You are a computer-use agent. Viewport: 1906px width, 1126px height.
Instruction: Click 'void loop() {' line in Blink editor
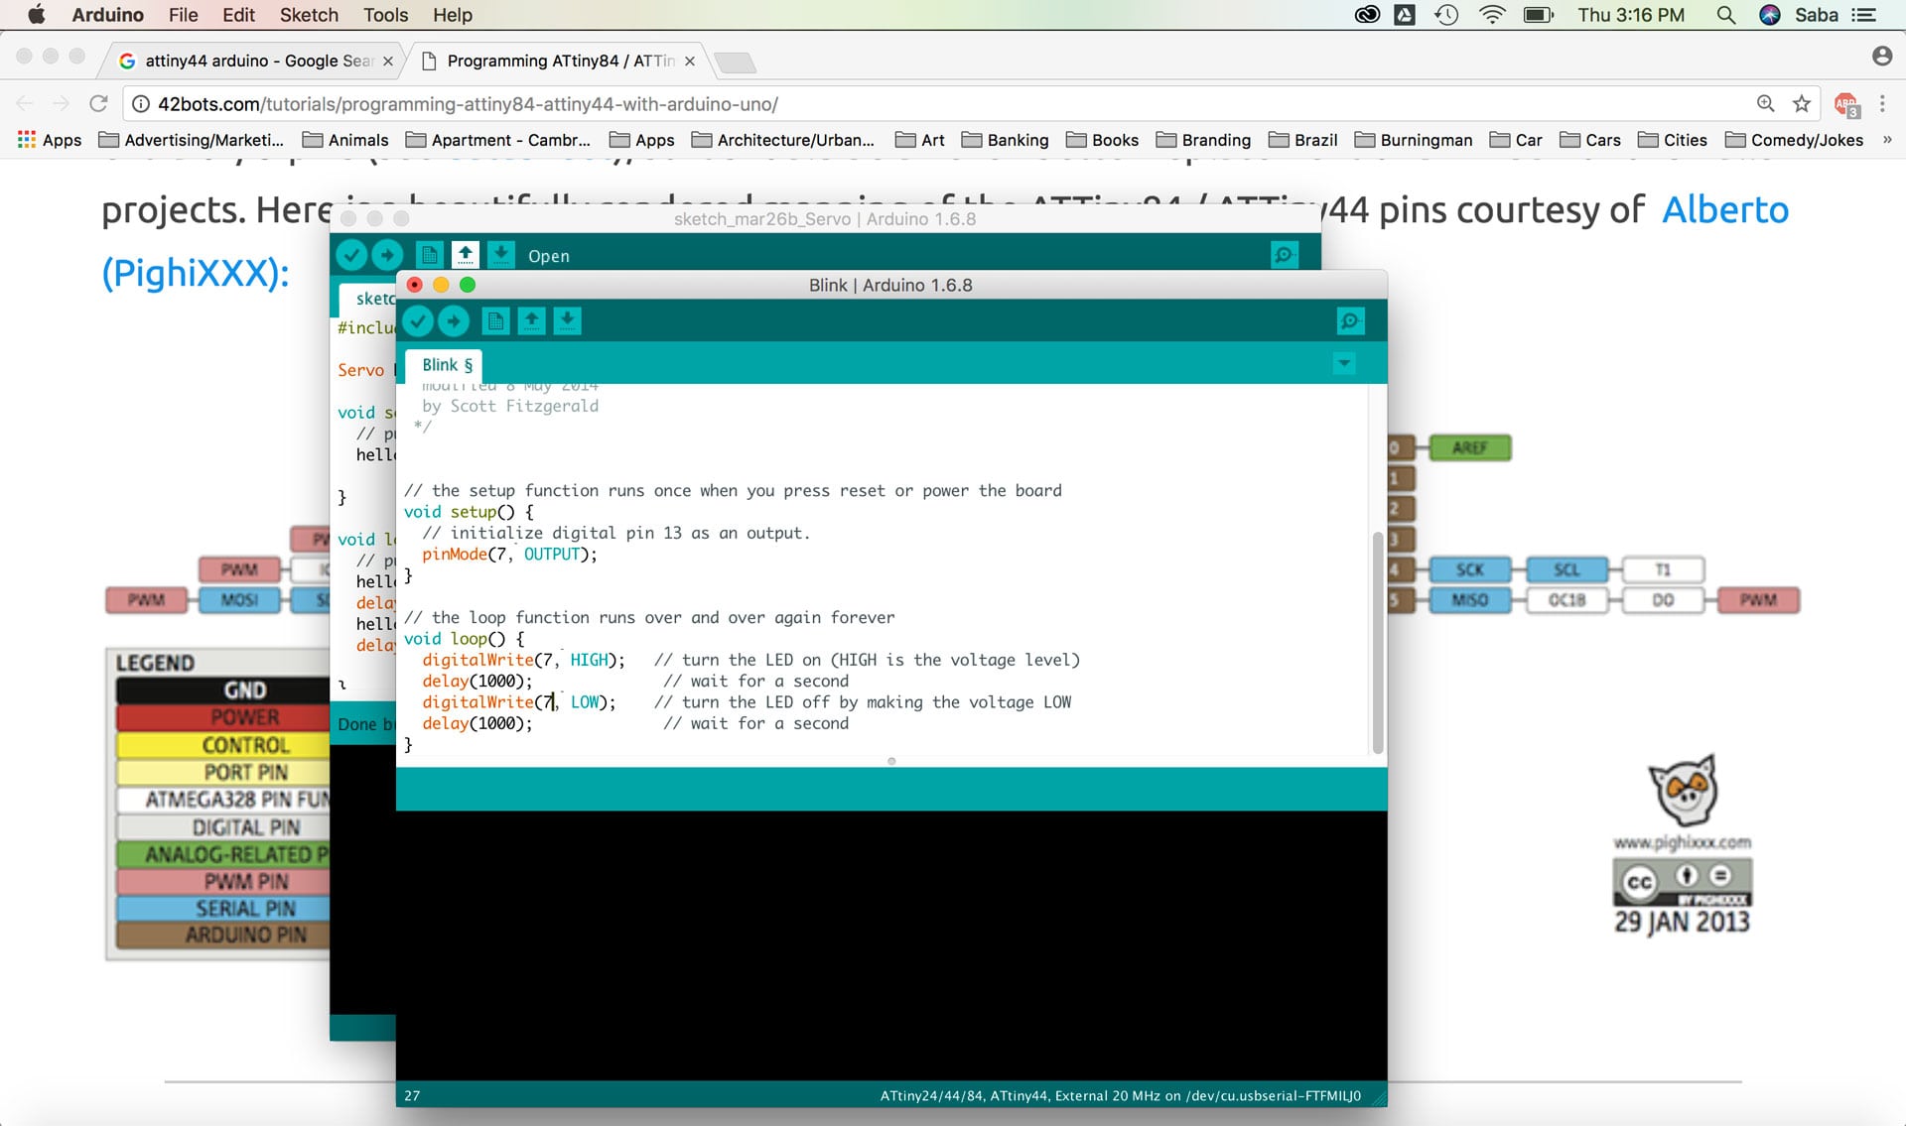pos(464,638)
